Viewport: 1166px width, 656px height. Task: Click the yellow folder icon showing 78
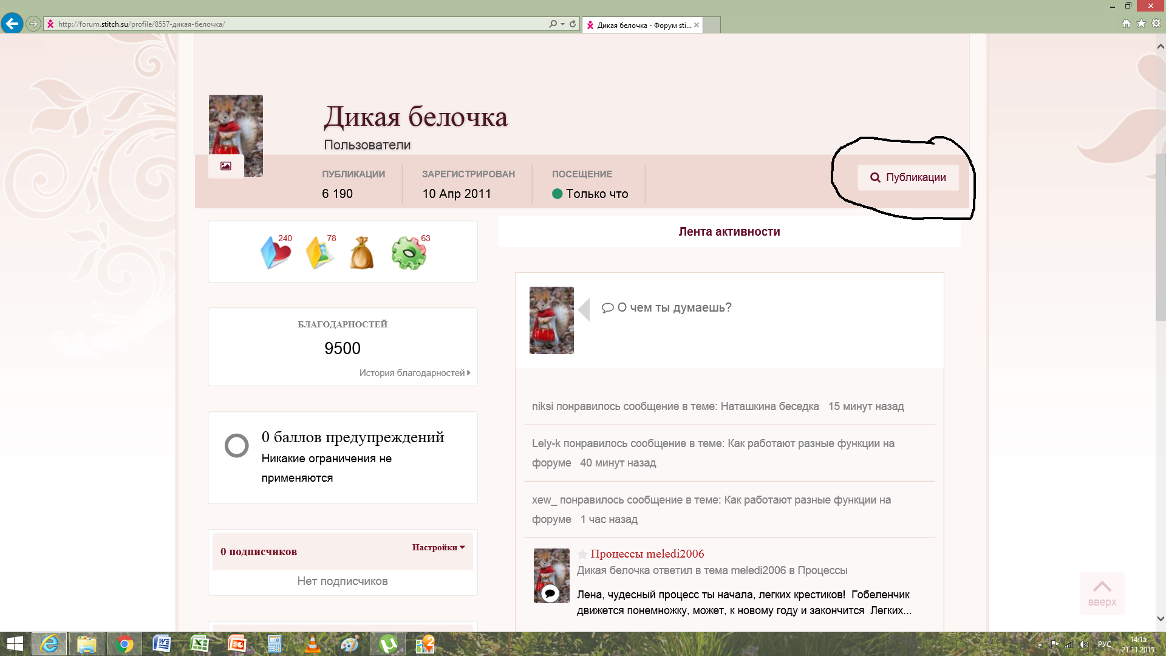pyautogui.click(x=319, y=253)
